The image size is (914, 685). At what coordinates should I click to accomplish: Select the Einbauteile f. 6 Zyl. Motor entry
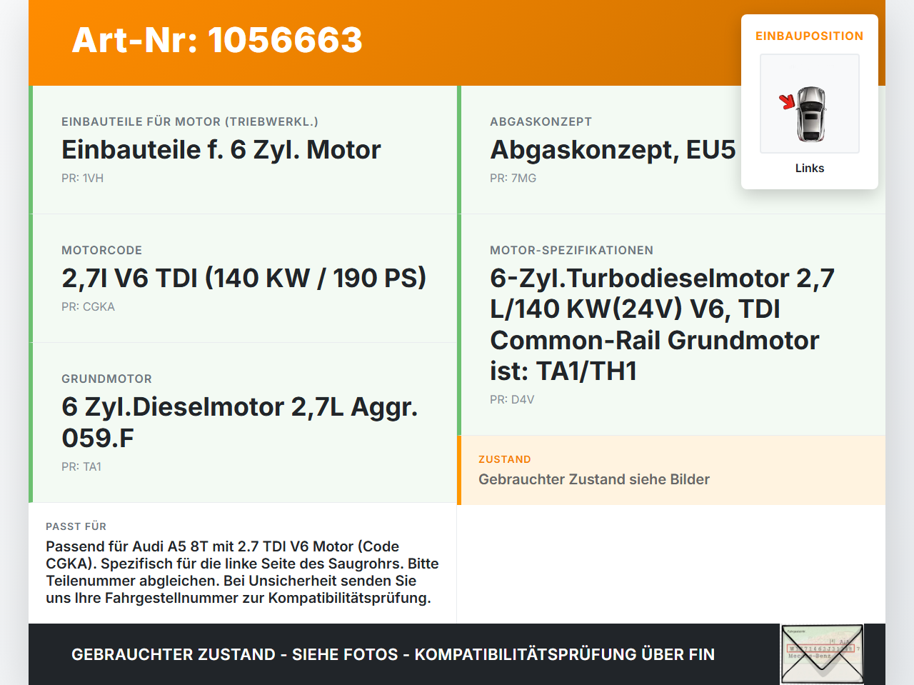coord(221,149)
